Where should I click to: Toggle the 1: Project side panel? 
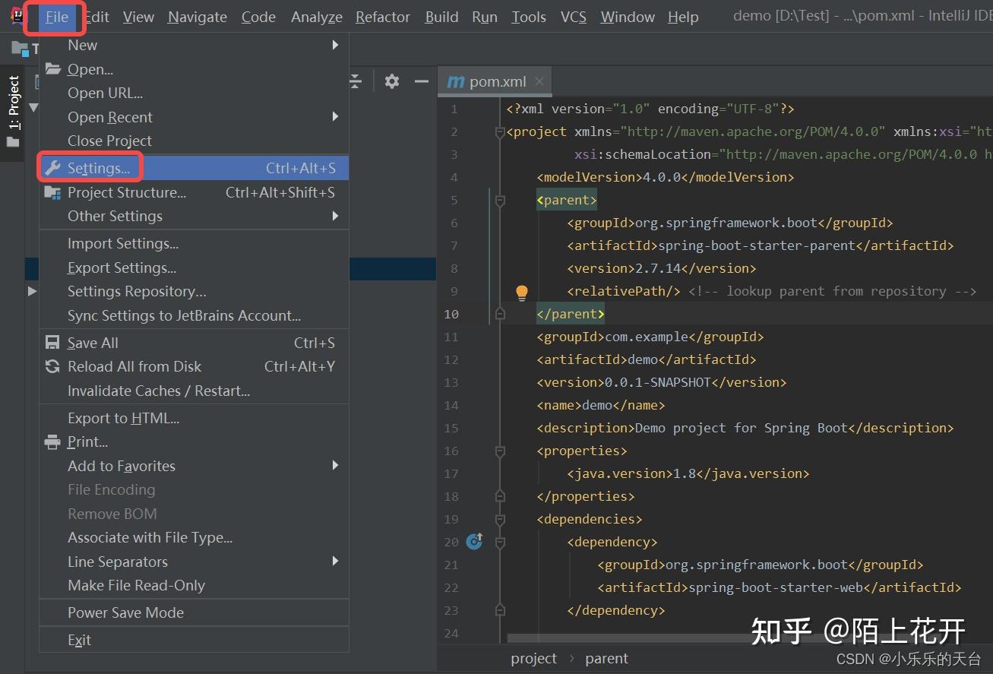pyautogui.click(x=13, y=112)
